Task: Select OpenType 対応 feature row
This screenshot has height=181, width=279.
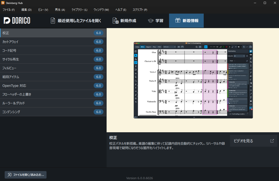Action: tap(53, 85)
